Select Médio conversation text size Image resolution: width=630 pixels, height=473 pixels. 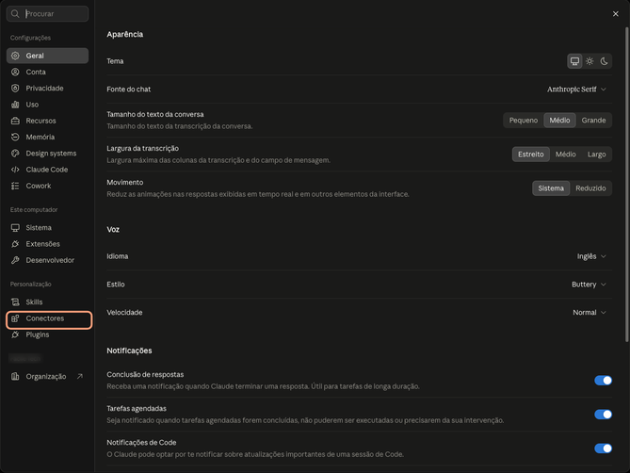[559, 121]
